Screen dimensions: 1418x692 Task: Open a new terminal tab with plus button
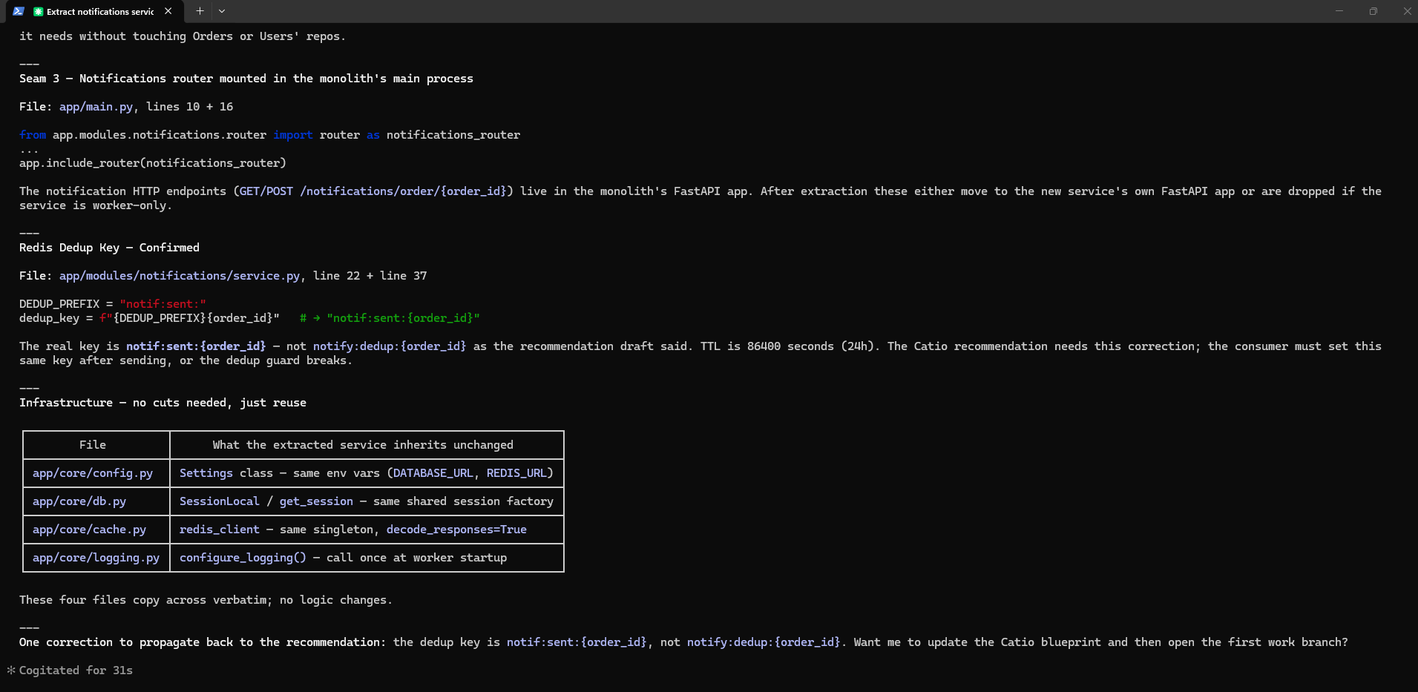(200, 11)
